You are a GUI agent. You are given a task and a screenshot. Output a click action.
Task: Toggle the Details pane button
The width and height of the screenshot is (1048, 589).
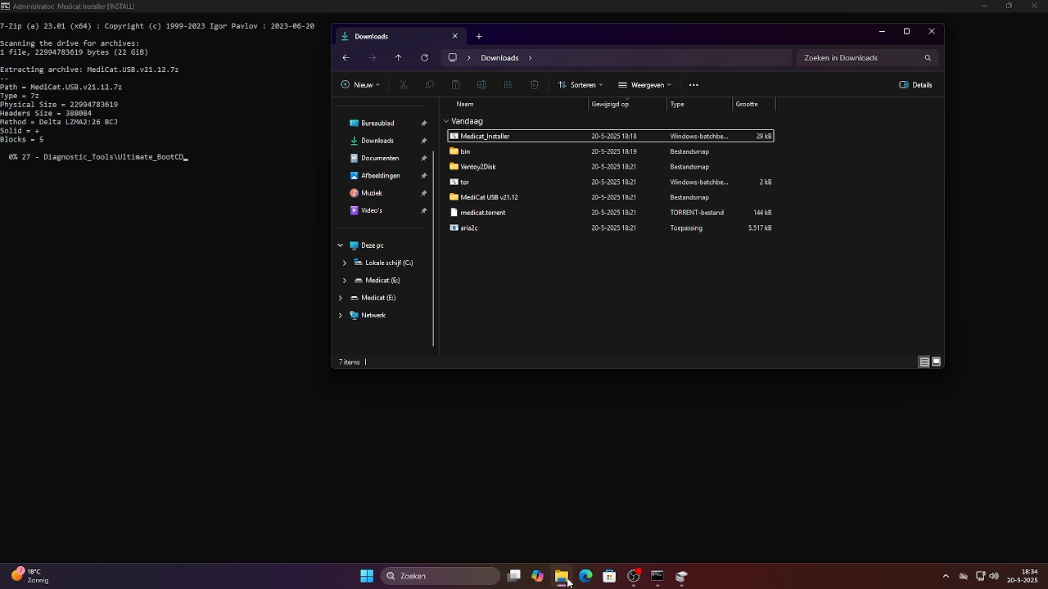click(915, 85)
